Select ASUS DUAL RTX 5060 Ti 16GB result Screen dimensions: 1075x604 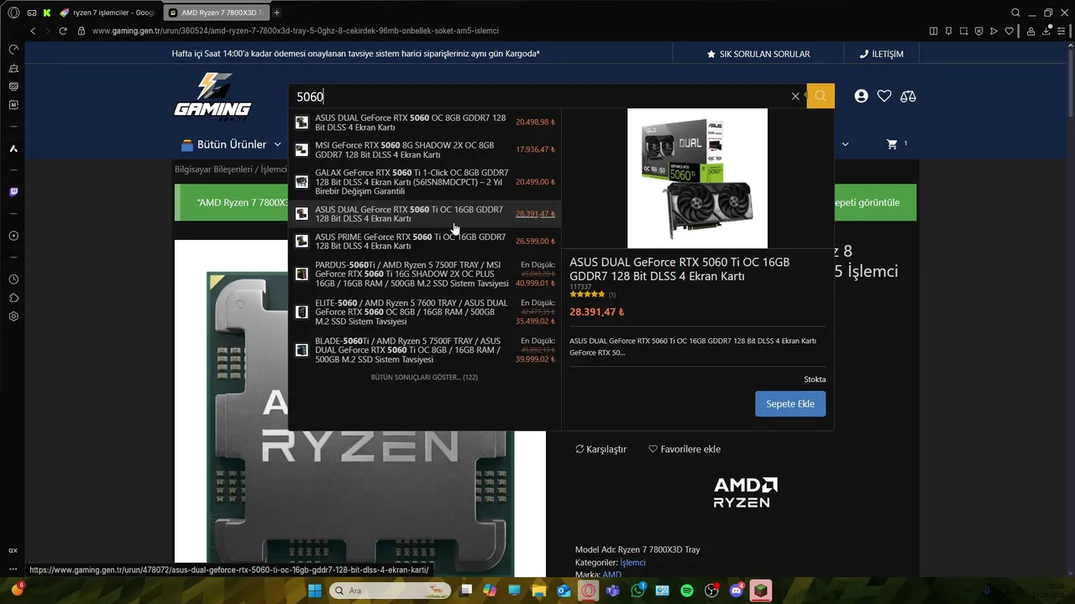(424, 214)
